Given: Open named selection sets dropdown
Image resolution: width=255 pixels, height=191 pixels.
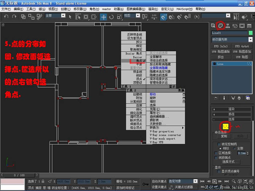Looking at the screenshot, I should 228,16.
